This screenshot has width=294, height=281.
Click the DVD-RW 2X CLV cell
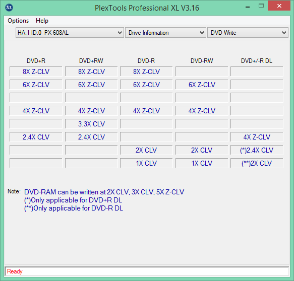(x=202, y=150)
